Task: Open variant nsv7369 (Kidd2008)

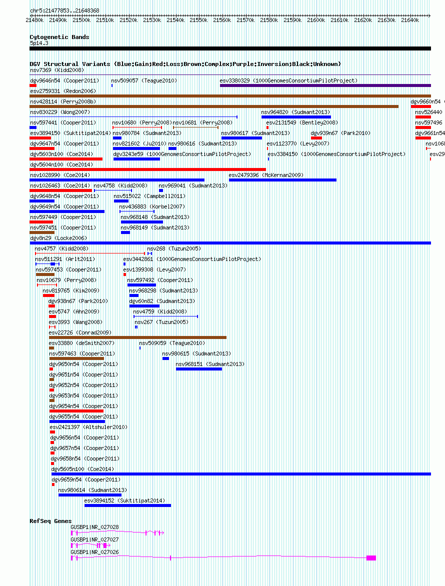Action: [x=57, y=70]
